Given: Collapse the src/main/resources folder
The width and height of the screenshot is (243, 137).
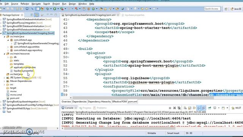Looking at the screenshot, I should tap(4, 54).
